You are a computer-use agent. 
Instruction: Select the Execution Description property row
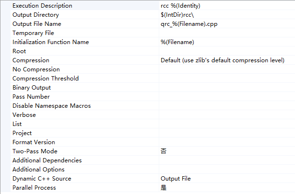tap(43, 6)
